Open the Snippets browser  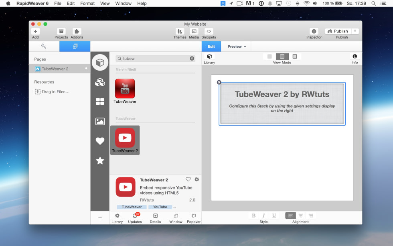[209, 31]
